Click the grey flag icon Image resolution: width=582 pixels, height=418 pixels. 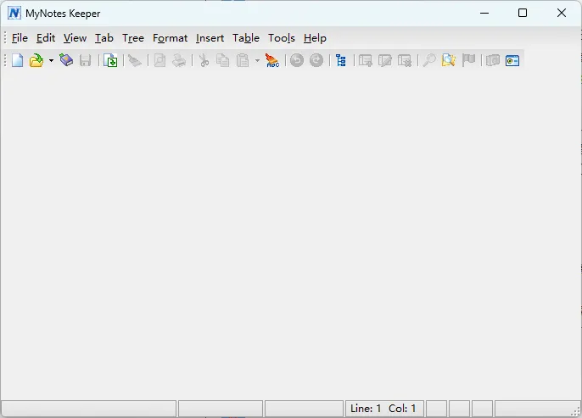point(468,60)
